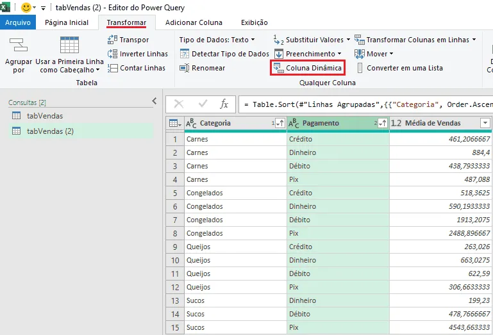Screen dimensions: 493x335
Task: Open Pagamento column sort filter dropdown
Action: click(383, 123)
